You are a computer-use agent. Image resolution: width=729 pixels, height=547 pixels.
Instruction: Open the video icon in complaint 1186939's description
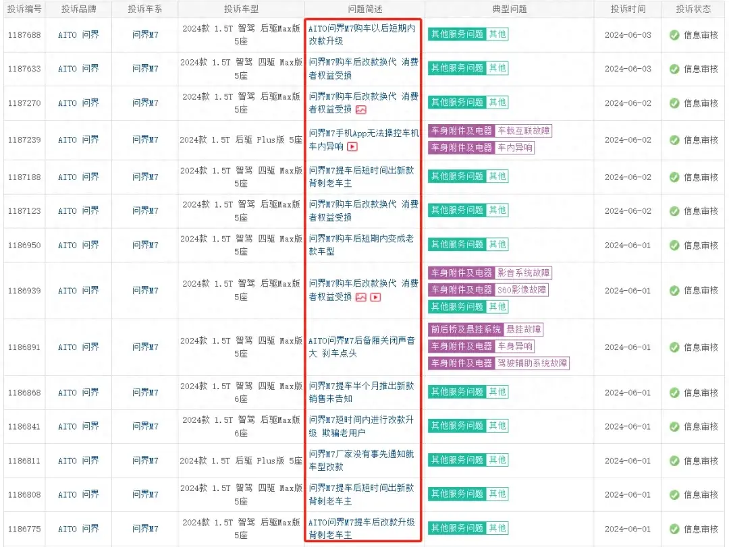click(x=376, y=297)
